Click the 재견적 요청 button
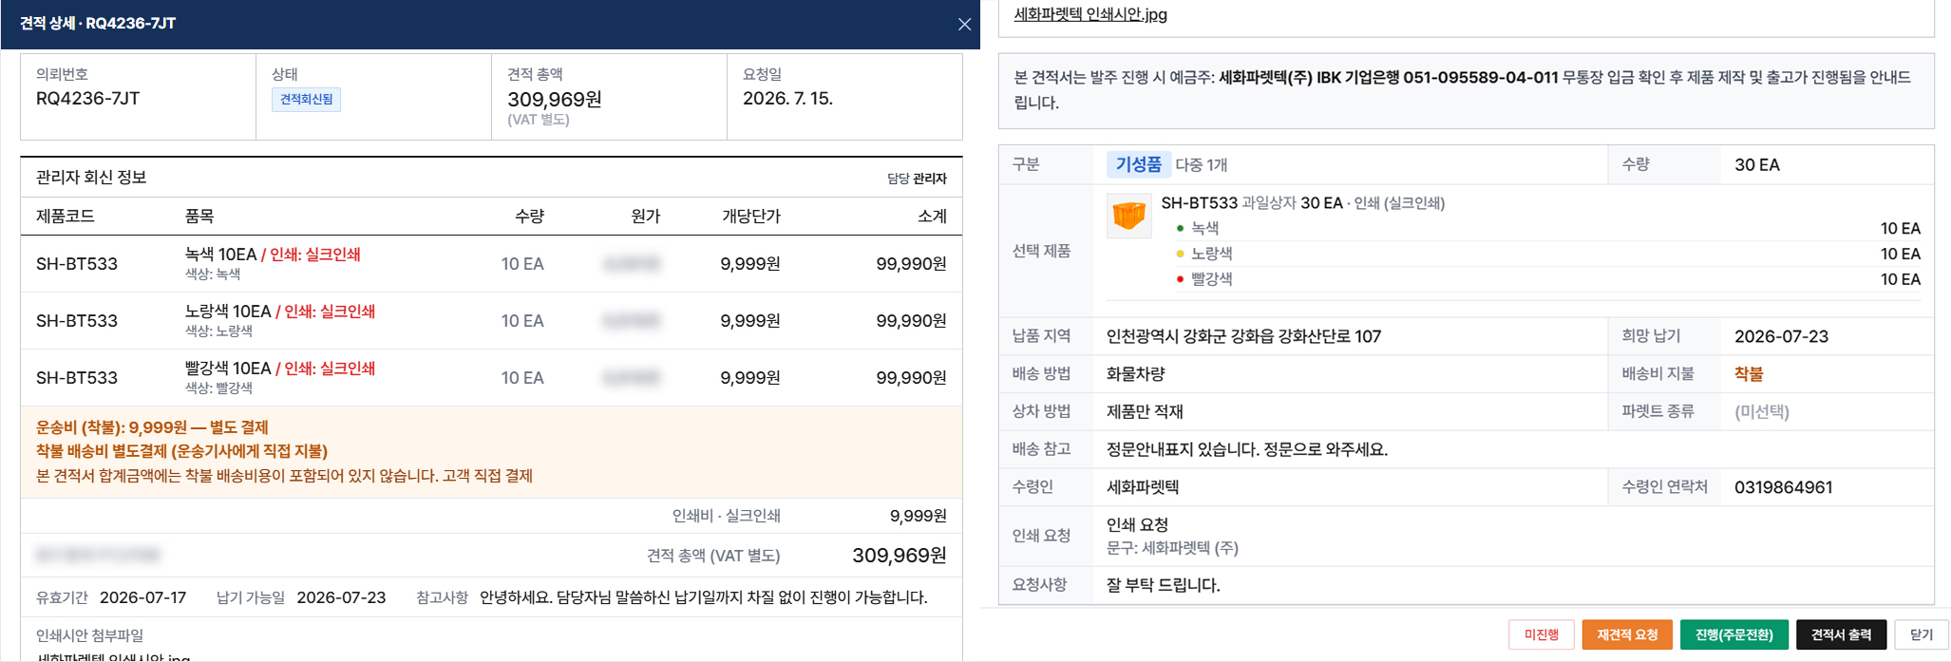1951x662 pixels. coord(1627,634)
